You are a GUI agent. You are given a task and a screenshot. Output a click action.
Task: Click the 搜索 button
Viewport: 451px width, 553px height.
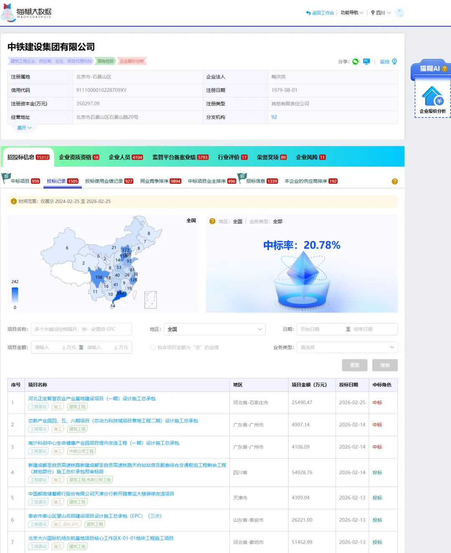click(385, 365)
